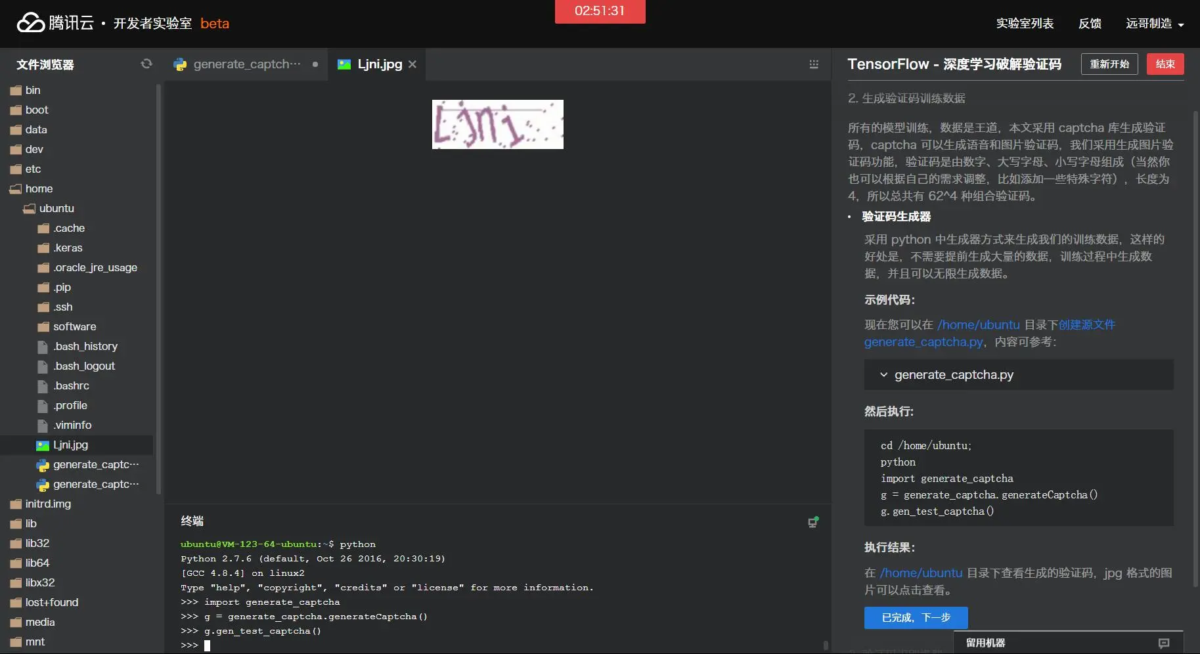Switch to the generate_captcha editor tab
1200x654 pixels.
click(x=246, y=64)
